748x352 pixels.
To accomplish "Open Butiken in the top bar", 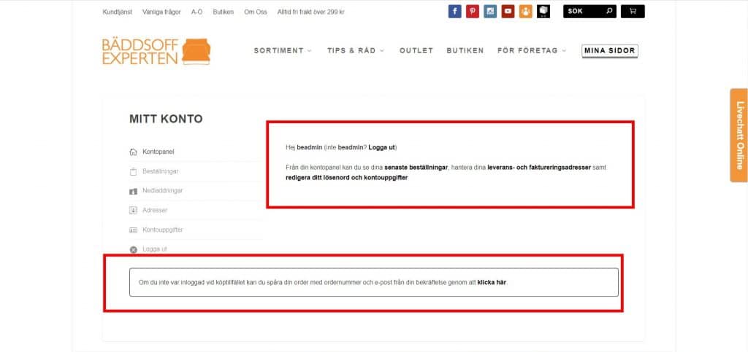I will [224, 12].
